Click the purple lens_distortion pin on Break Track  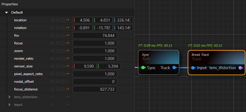coord(240,68)
